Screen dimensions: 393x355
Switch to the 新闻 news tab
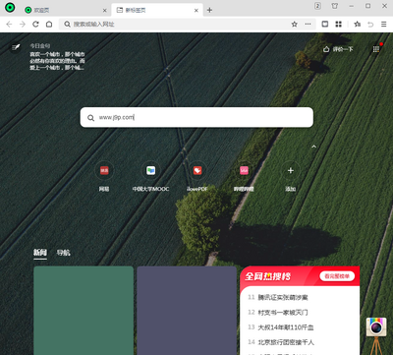coord(40,253)
